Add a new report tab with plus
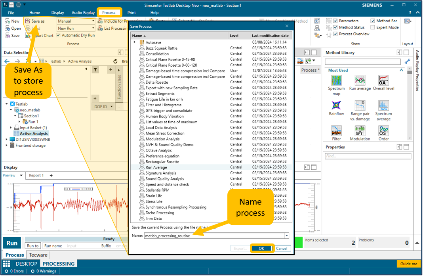The image size is (423, 276). 51,176
